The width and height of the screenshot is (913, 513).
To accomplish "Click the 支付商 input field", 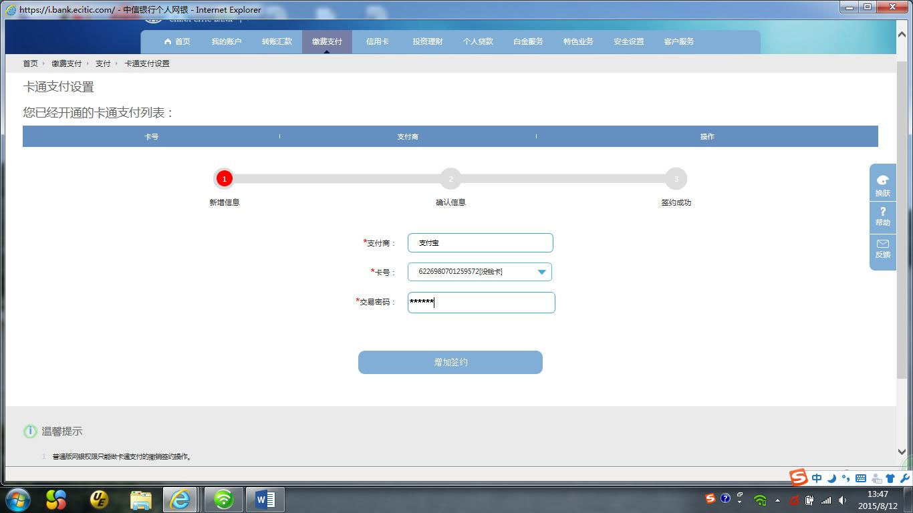I will point(481,242).
